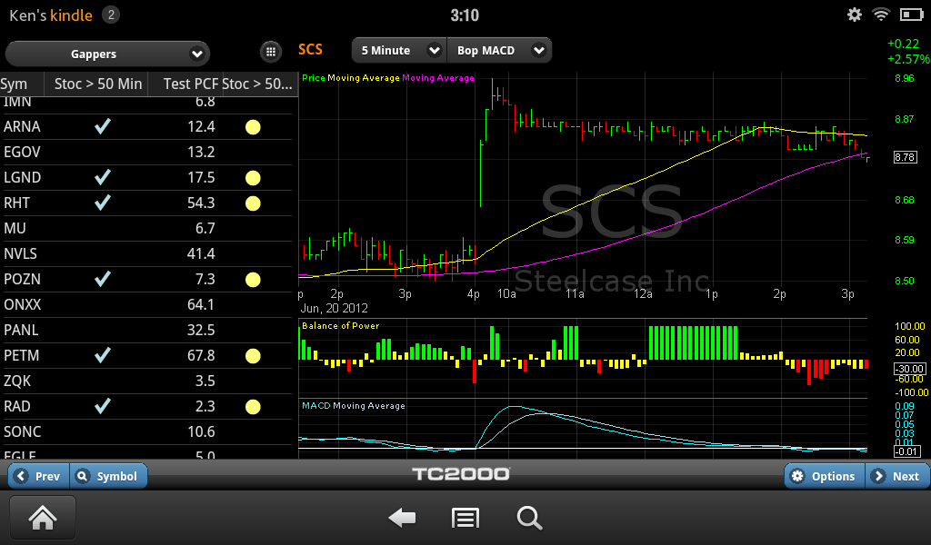
Task: Open the Gappers watchlist dropdown
Action: 107,54
